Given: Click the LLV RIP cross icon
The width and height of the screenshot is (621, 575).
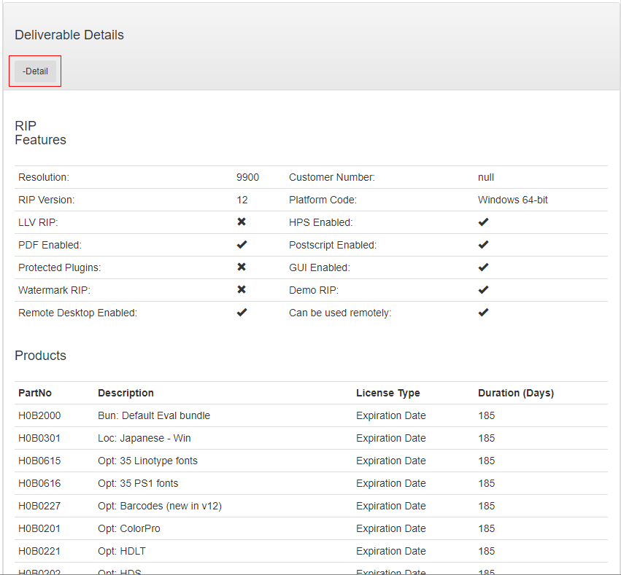Looking at the screenshot, I should (242, 222).
